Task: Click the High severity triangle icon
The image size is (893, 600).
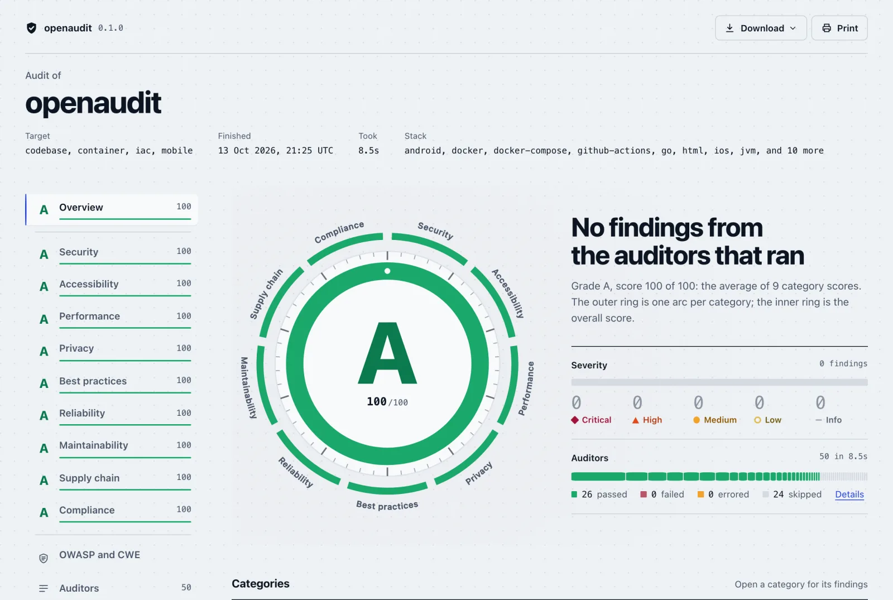Action: point(635,420)
